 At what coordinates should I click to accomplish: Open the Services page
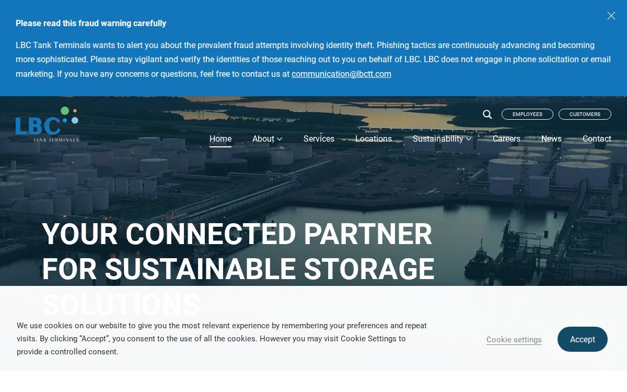pyautogui.click(x=319, y=139)
